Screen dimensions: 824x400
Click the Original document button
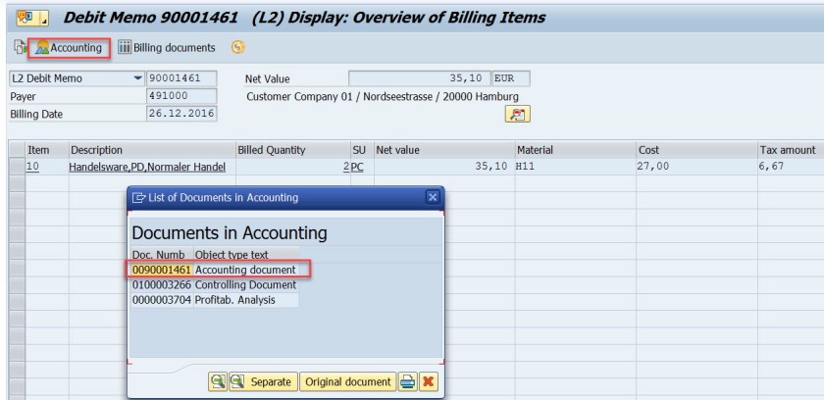348,381
